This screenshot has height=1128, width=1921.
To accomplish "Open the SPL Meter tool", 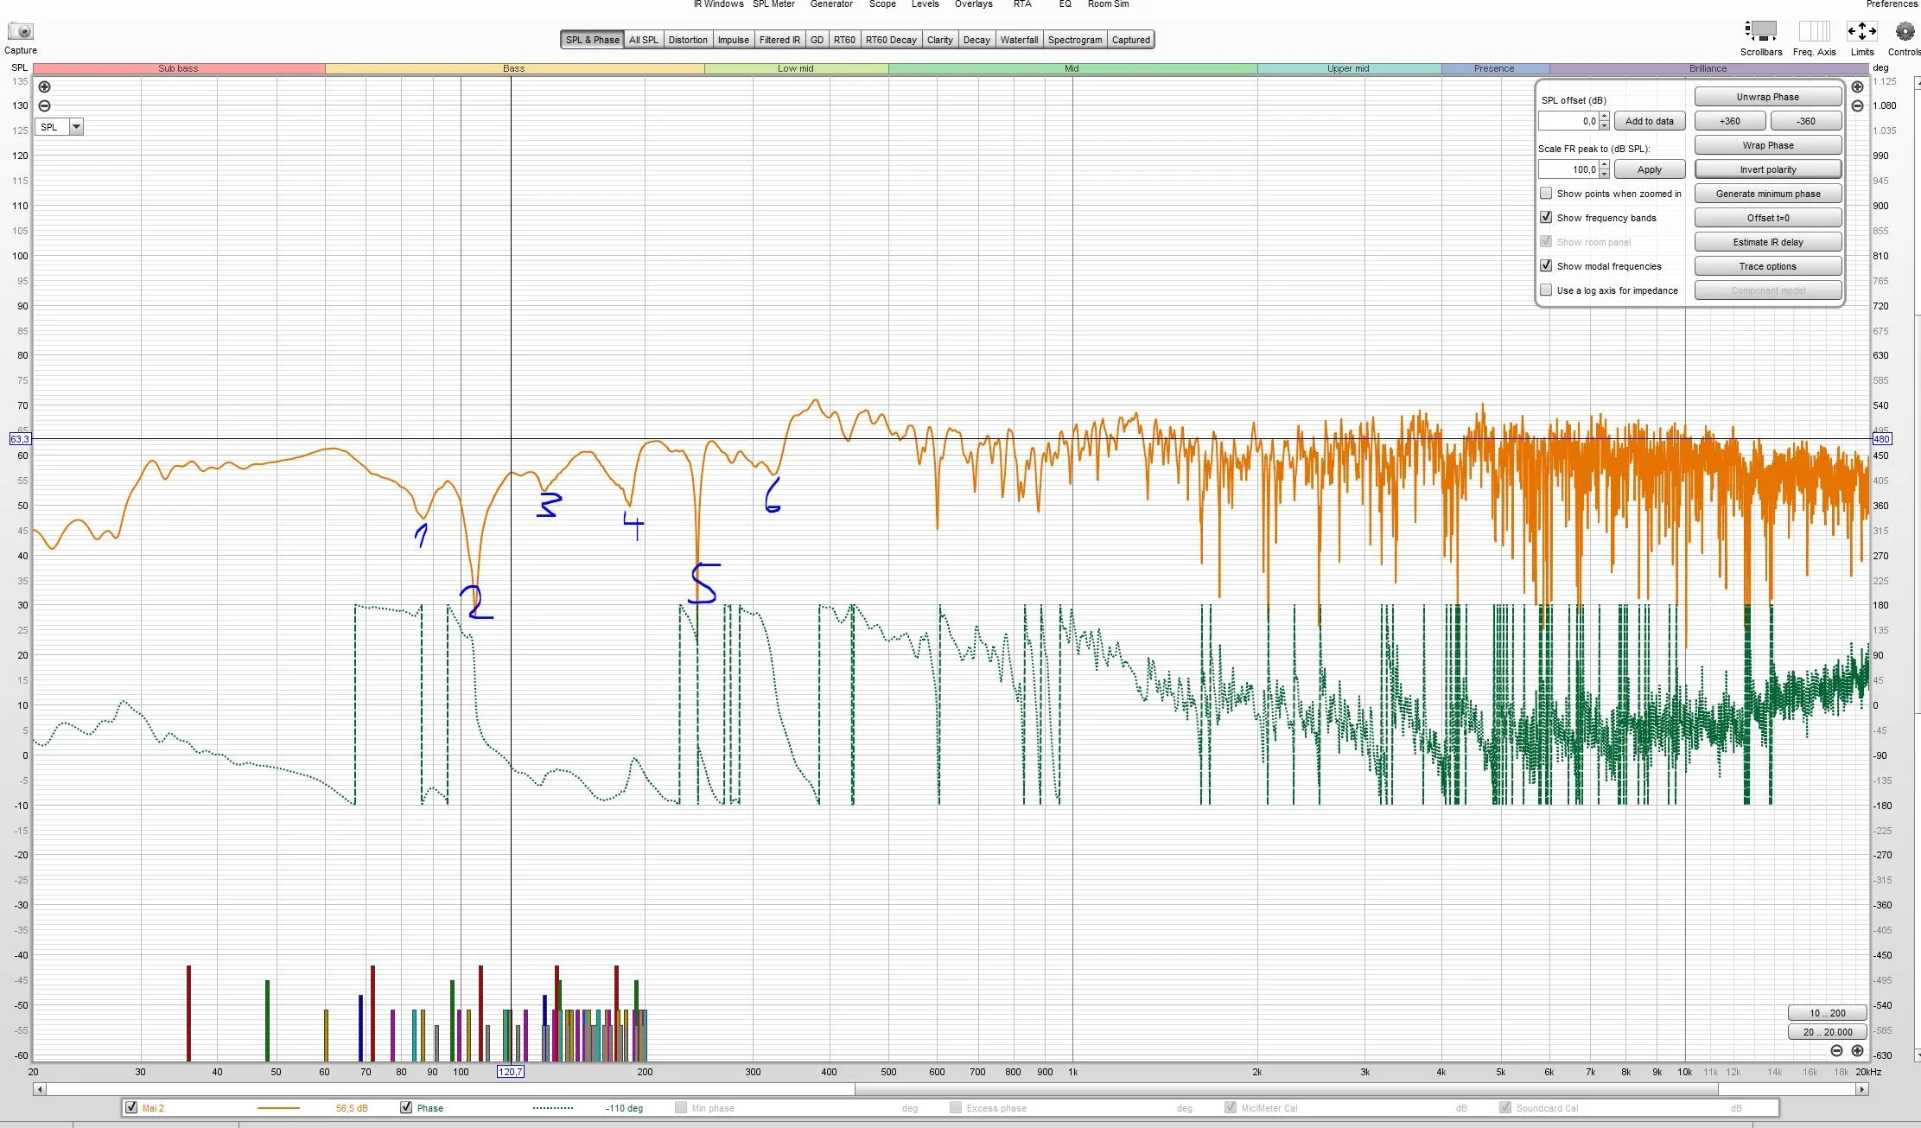I will point(773,4).
